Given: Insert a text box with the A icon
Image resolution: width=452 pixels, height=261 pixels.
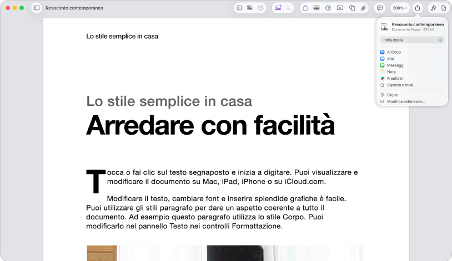Looking at the screenshot, I should click(x=340, y=8).
